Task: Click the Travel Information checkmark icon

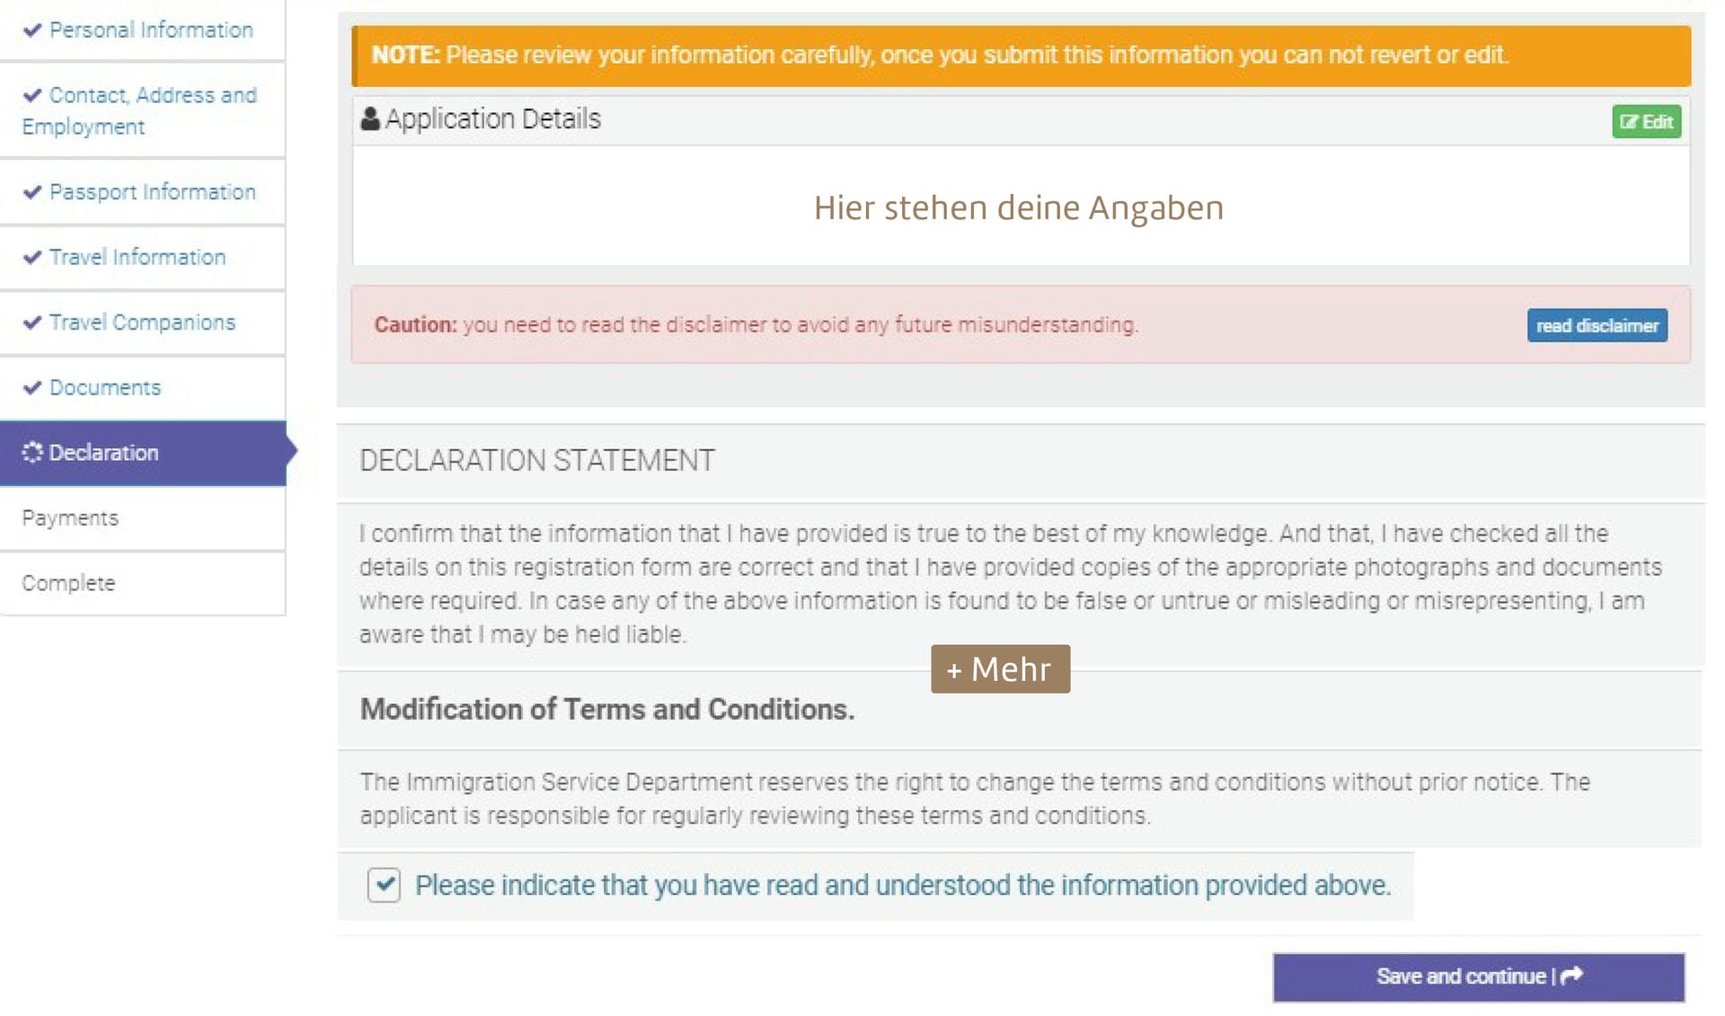Action: coord(32,258)
